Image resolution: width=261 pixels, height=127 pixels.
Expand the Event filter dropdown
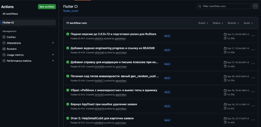point(203,23)
